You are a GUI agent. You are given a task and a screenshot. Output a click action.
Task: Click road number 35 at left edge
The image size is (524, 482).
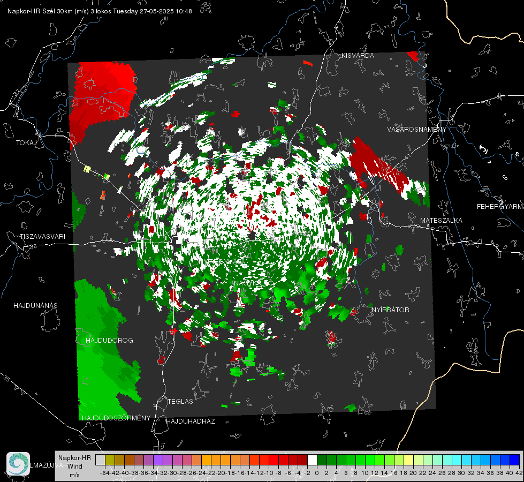(6, 379)
